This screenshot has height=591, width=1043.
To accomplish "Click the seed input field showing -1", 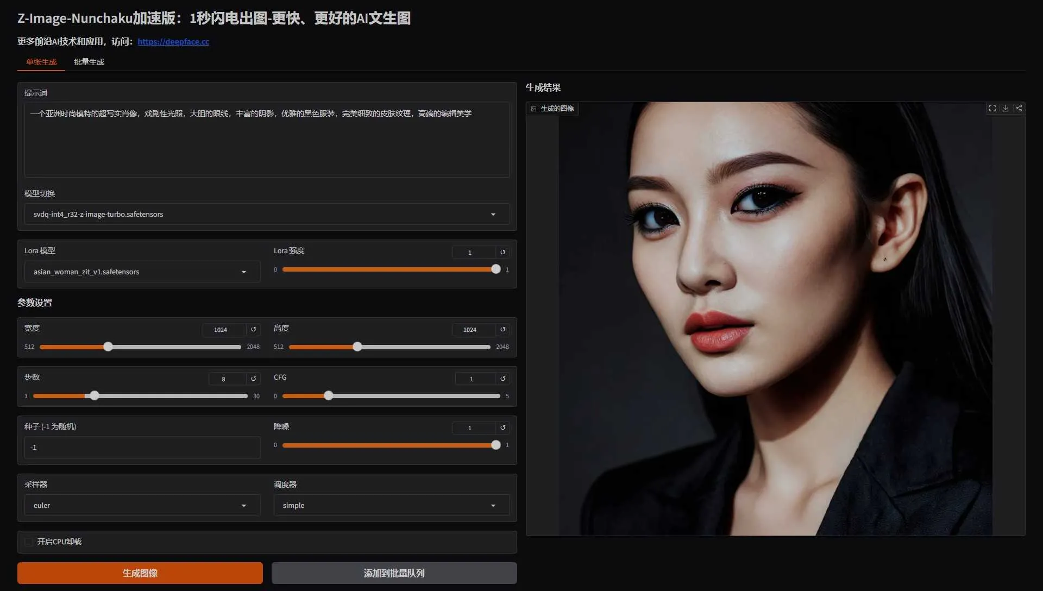I will click(141, 447).
